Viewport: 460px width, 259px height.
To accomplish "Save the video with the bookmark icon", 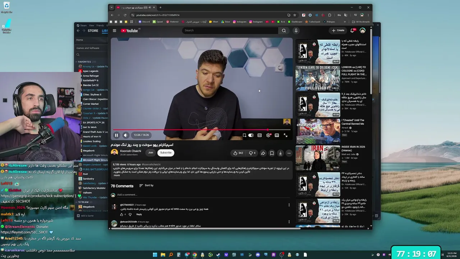I will click(x=272, y=153).
